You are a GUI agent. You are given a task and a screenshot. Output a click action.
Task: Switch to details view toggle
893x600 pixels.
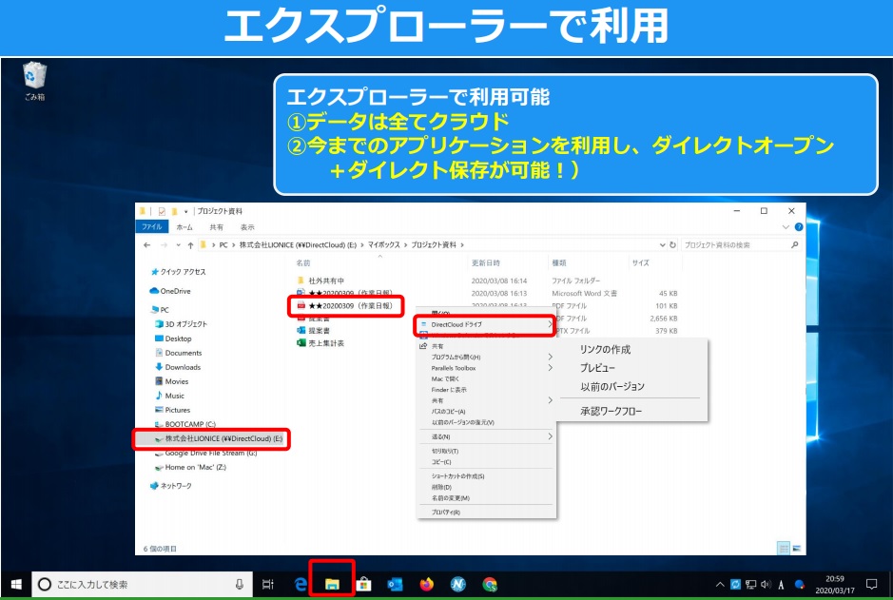784,548
